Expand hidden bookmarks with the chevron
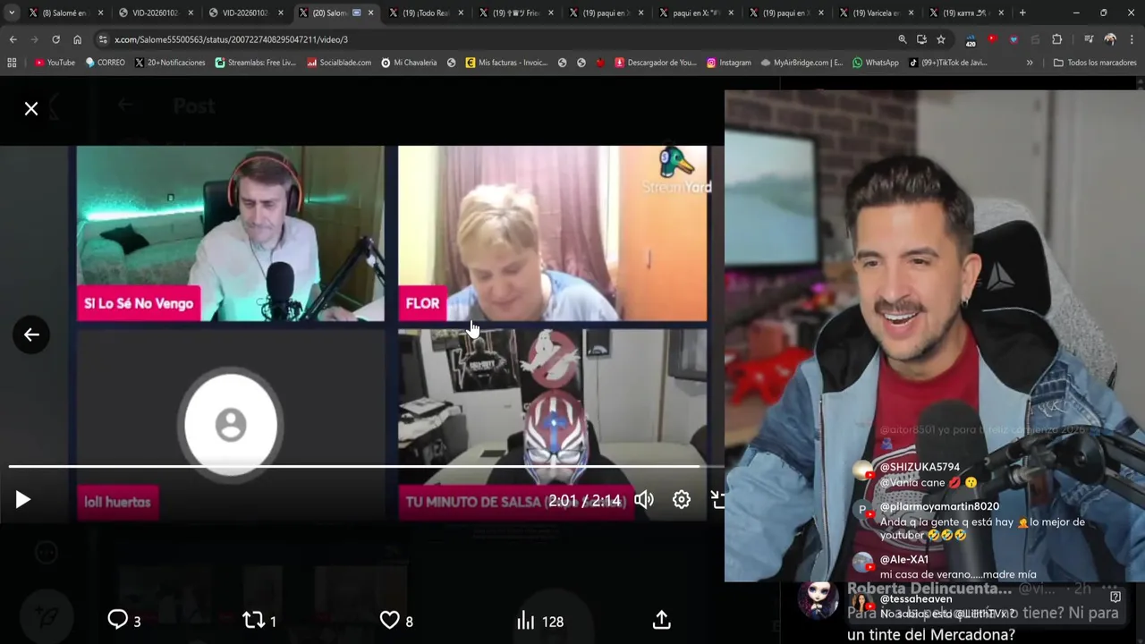 (1030, 63)
